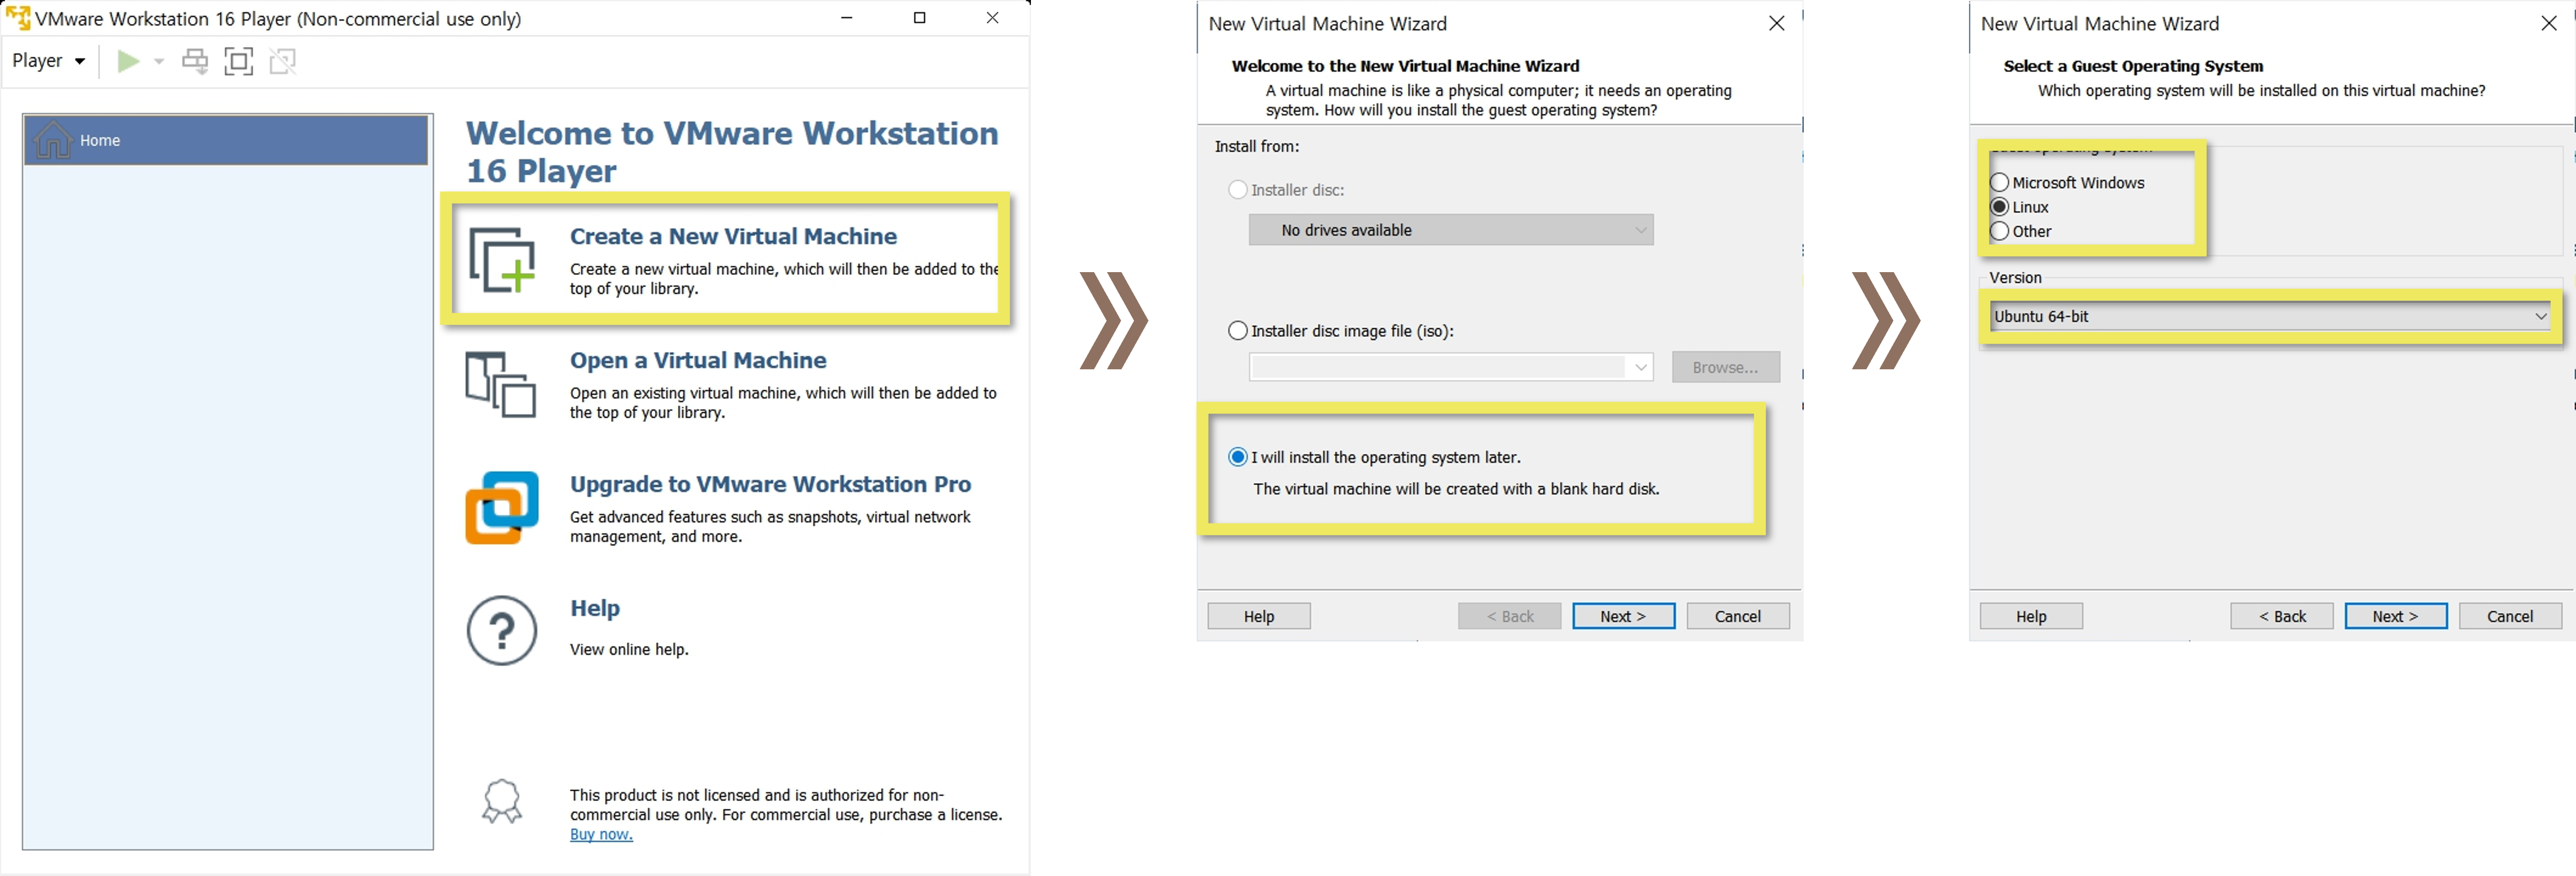Cancel the Welcome wizard dialog

pyautogui.click(x=1738, y=616)
